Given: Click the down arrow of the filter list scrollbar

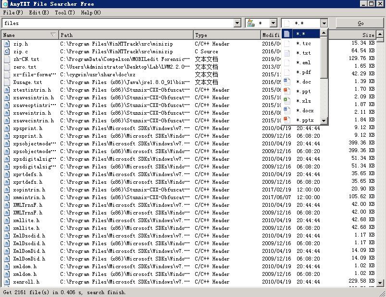Looking at the screenshot, I should click(x=324, y=121).
